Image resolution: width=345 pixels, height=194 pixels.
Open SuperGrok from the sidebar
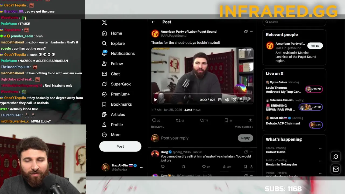pos(116,84)
